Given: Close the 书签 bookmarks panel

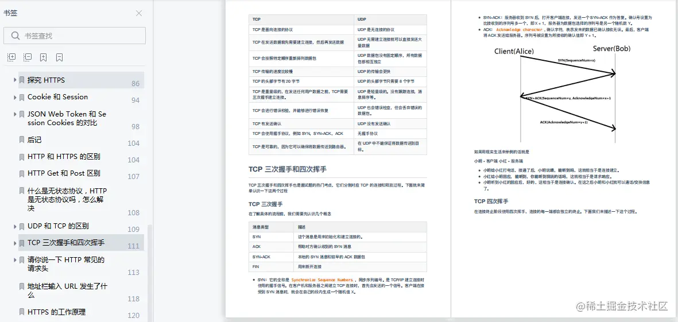Looking at the screenshot, I should [139, 13].
